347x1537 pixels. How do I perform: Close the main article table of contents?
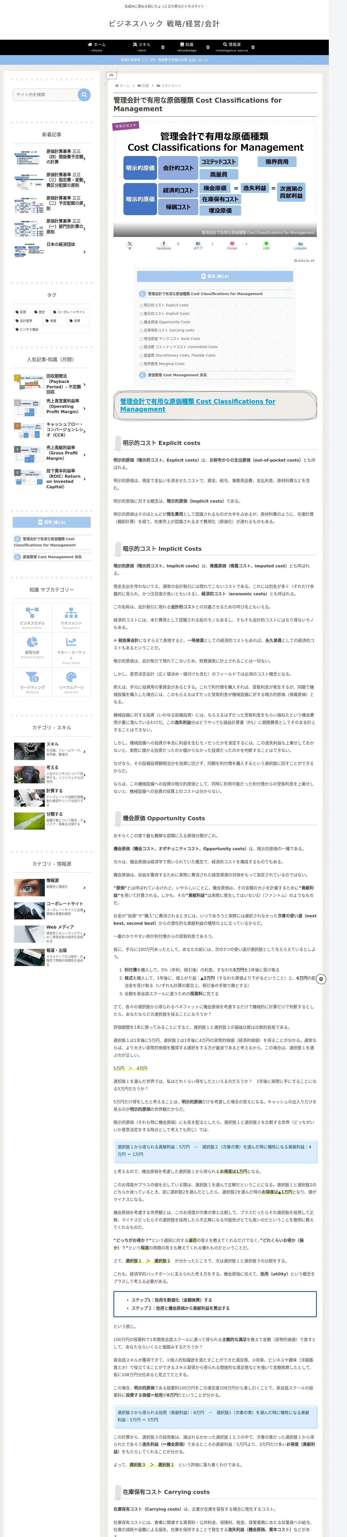point(215,276)
